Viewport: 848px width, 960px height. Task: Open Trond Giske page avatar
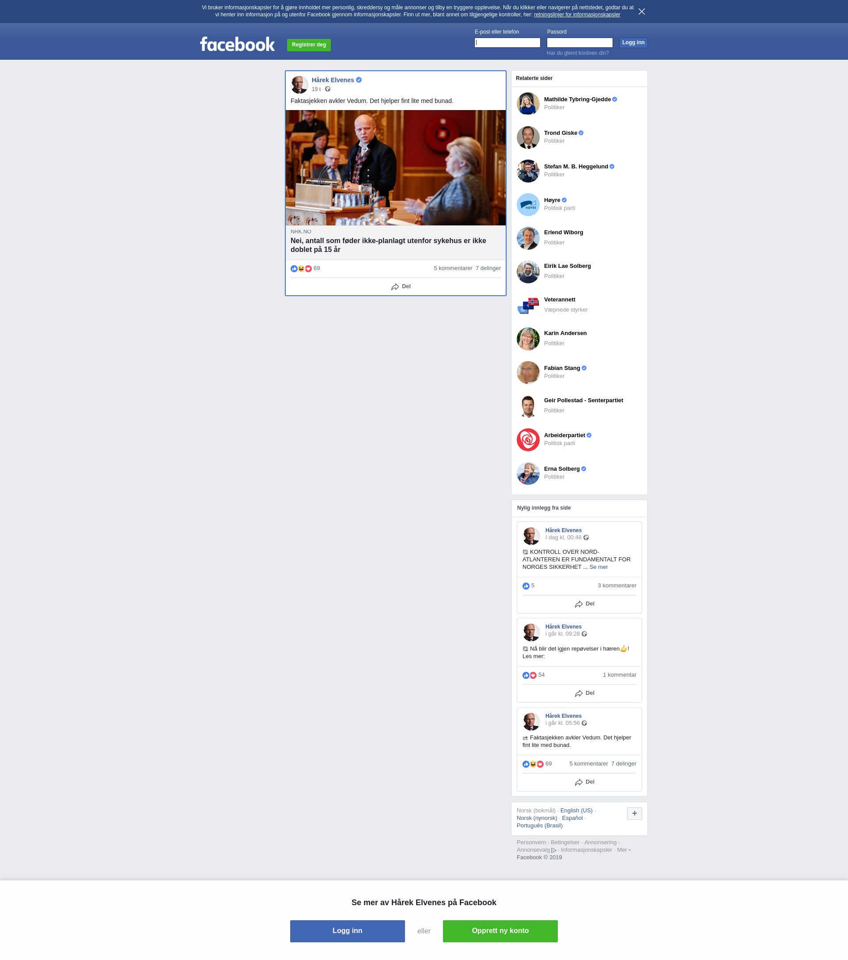528,137
